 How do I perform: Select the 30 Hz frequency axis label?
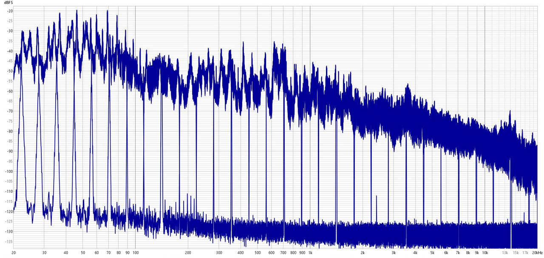pyautogui.click(x=44, y=252)
